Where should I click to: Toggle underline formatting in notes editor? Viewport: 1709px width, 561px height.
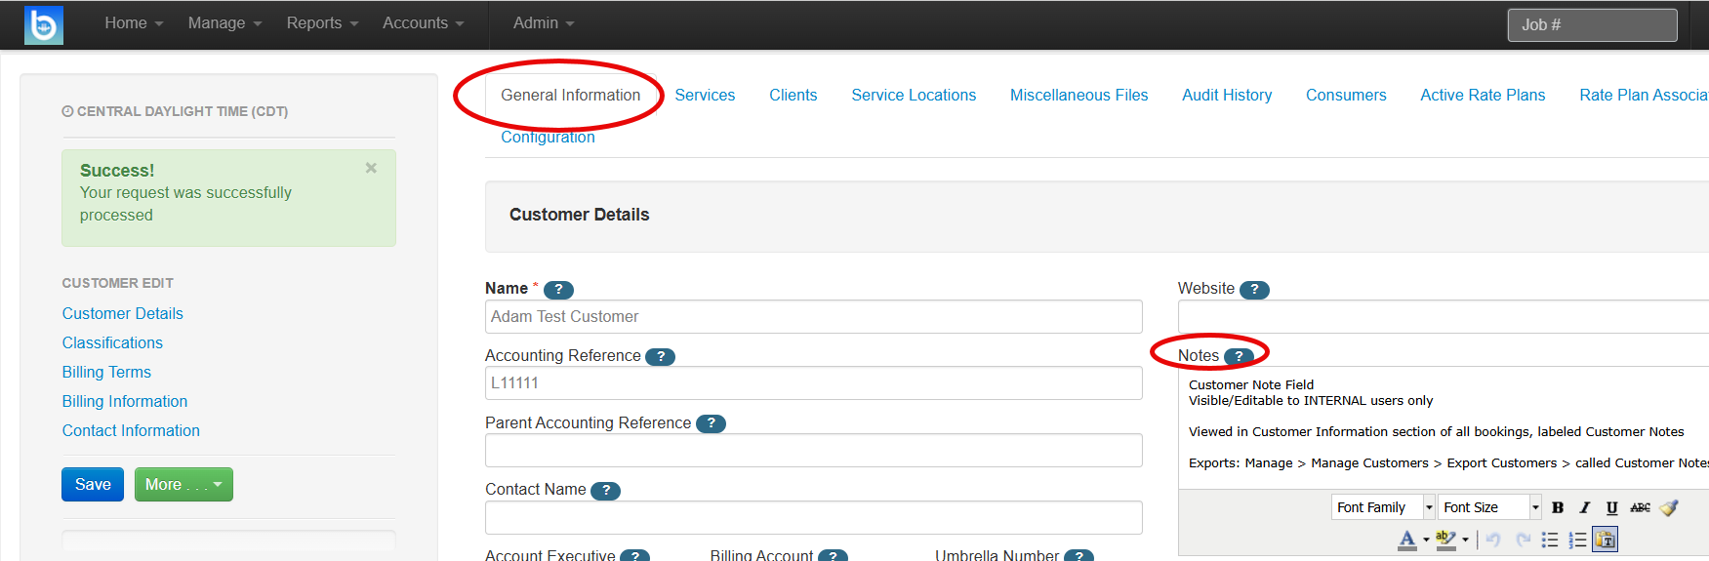[x=1611, y=507]
